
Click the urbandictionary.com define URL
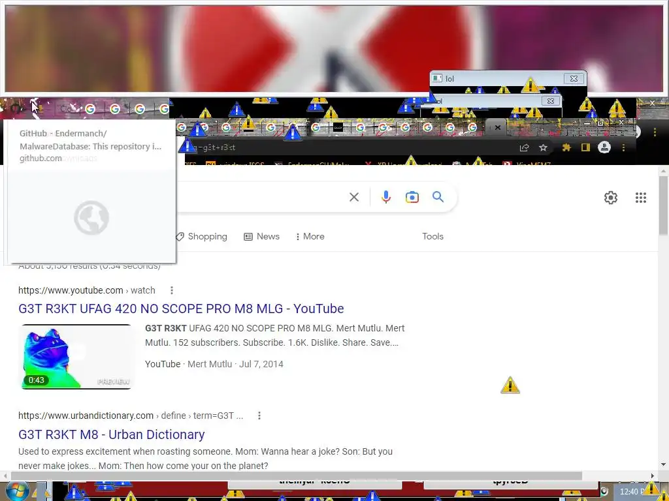pyautogui.click(x=131, y=416)
